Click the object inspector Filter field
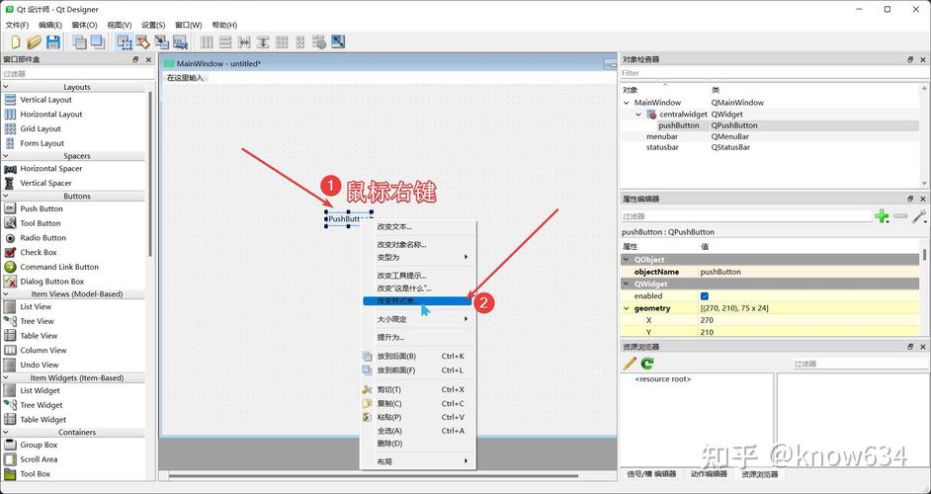Viewport: 931px width, 494px height. point(773,73)
